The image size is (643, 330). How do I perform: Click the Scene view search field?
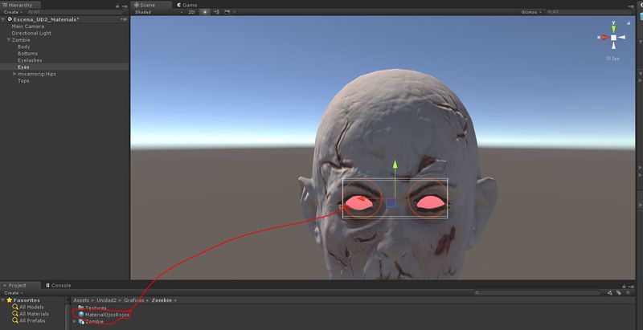pos(588,12)
